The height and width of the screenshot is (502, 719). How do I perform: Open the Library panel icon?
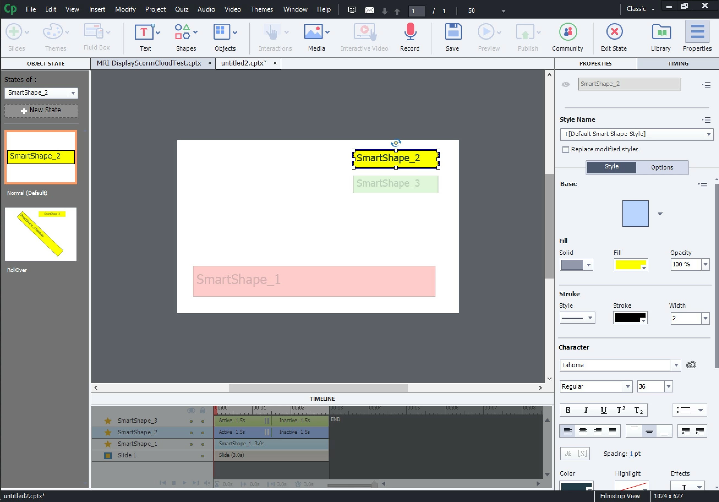pyautogui.click(x=661, y=32)
